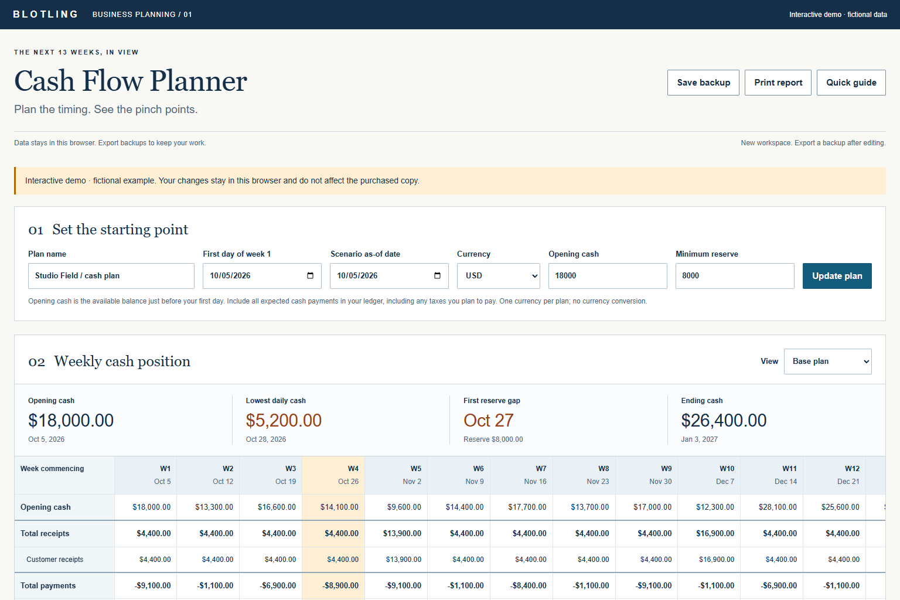
Task: Focus the Plan name text field
Action: coord(111,276)
